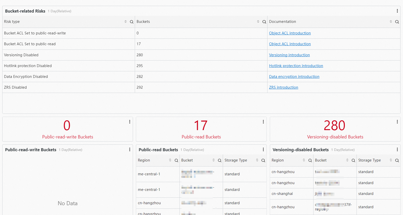Sort the Risk type column
Viewport: 403px width, 215px height.
(x=125, y=22)
